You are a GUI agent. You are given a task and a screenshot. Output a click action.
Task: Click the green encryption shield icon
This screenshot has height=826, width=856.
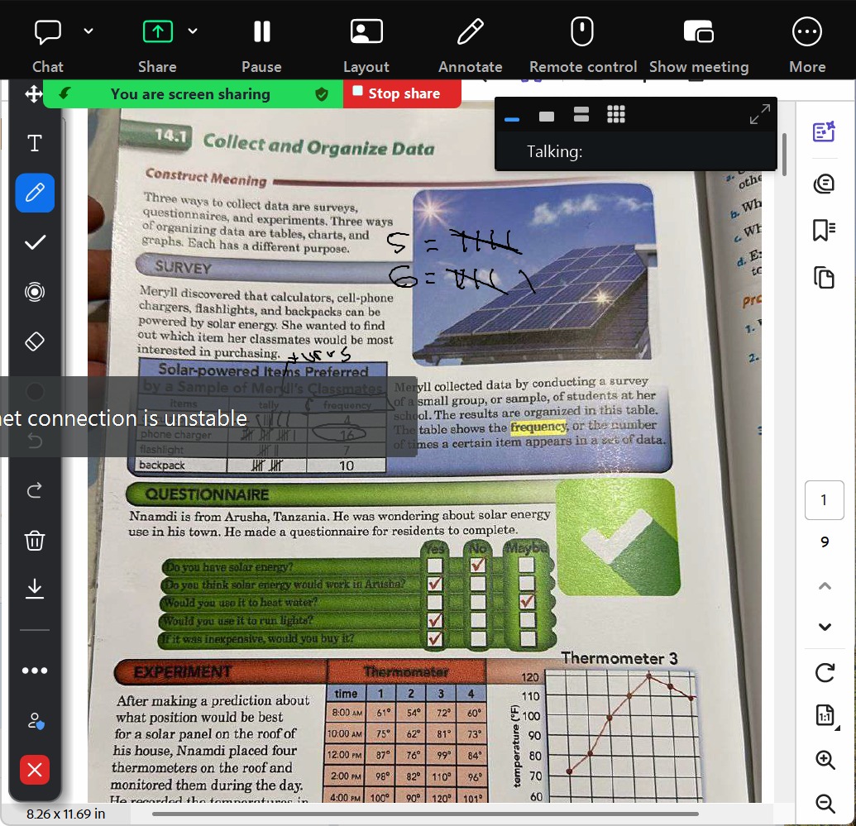(x=322, y=94)
